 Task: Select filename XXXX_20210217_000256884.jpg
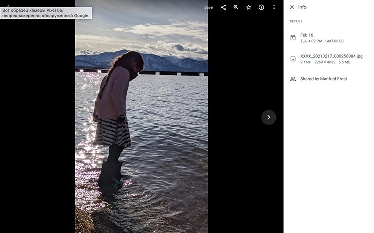click(x=331, y=56)
